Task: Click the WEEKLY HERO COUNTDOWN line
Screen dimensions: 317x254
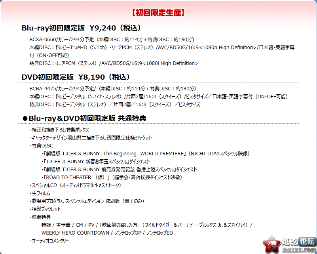Action: pos(107,233)
